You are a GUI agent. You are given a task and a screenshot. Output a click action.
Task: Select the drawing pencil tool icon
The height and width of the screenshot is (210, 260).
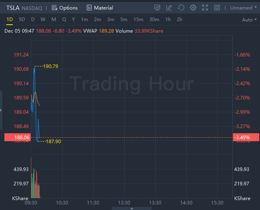click(x=169, y=8)
